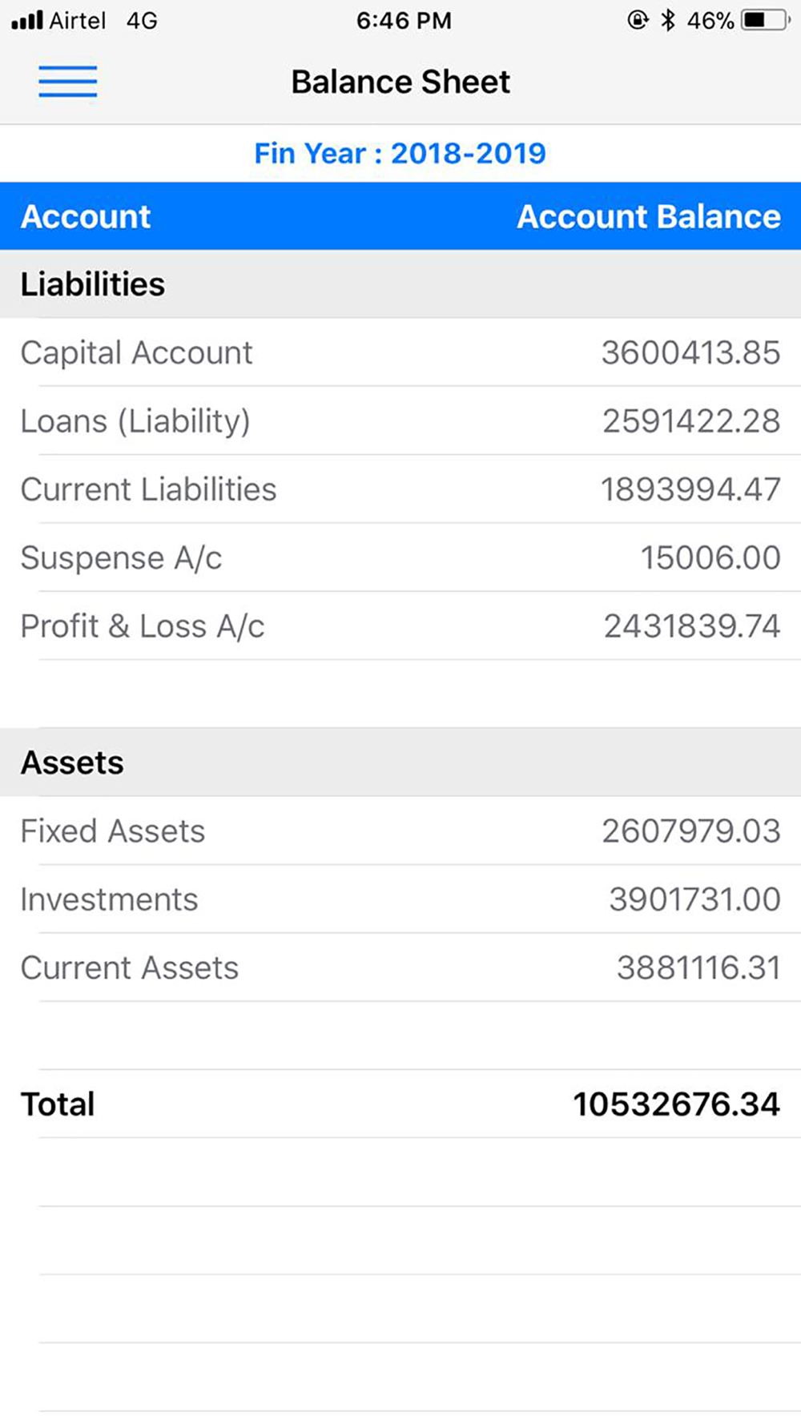Tap the Balance Sheet title

[x=400, y=82]
